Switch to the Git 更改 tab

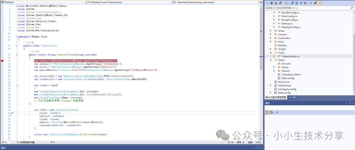pos(293,98)
